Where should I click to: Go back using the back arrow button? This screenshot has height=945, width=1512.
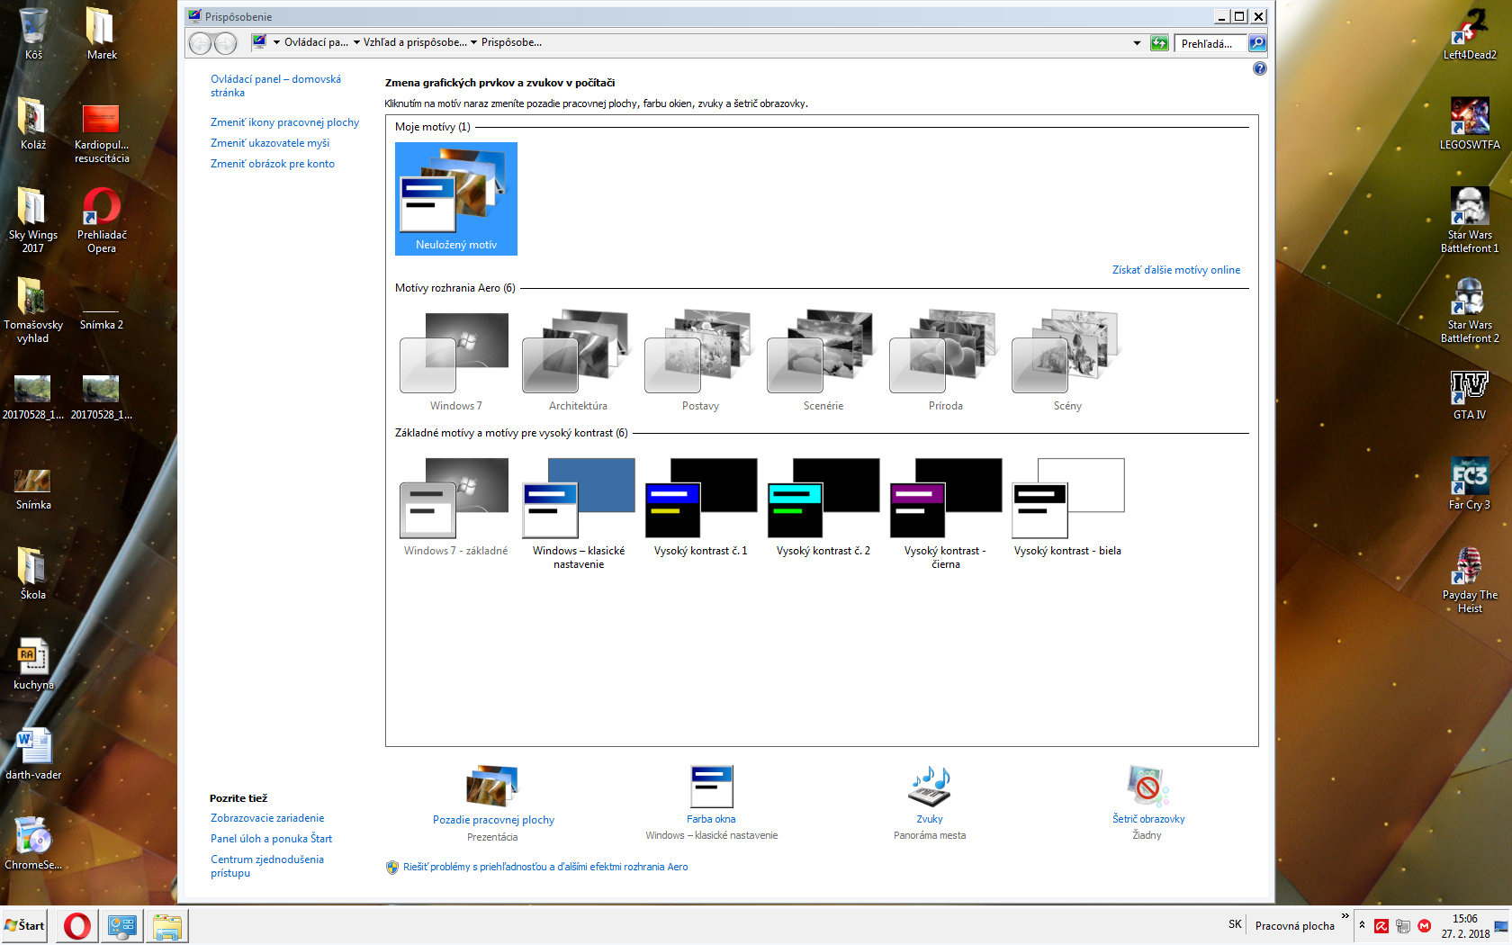[x=201, y=43]
